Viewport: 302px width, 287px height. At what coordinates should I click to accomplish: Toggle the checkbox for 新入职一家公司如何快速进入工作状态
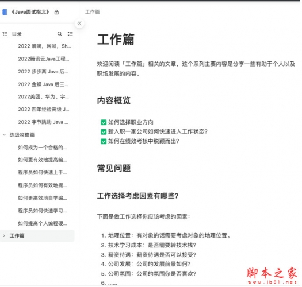pos(104,131)
